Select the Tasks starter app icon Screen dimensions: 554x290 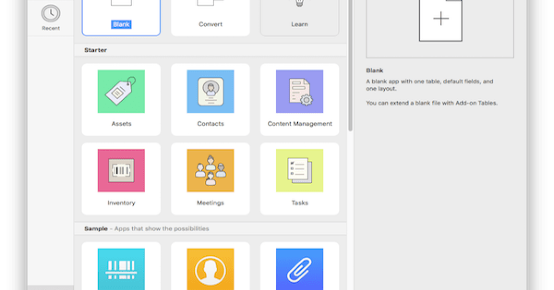[300, 171]
